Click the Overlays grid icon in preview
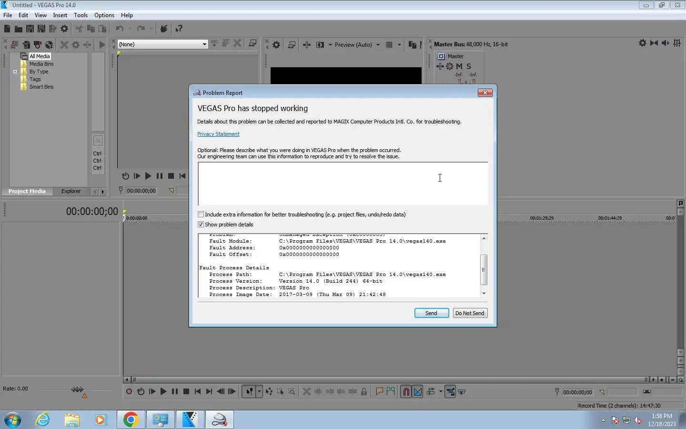This screenshot has height=429, width=686. 389,45
